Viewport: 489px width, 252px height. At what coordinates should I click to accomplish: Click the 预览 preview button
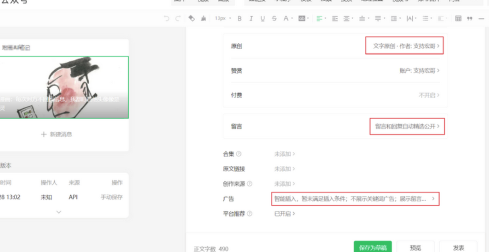pyautogui.click(x=415, y=246)
